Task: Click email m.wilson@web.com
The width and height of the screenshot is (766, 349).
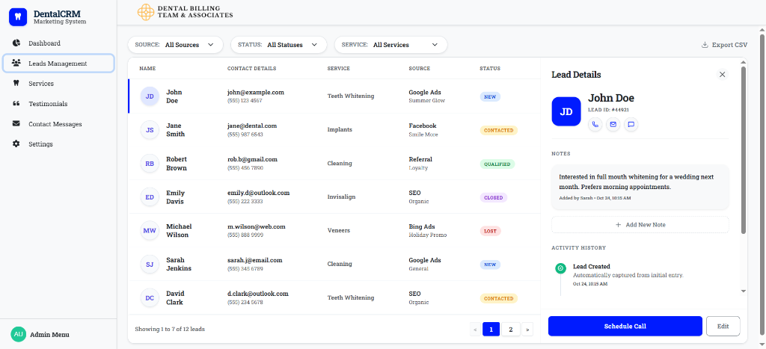Action: 257,226
